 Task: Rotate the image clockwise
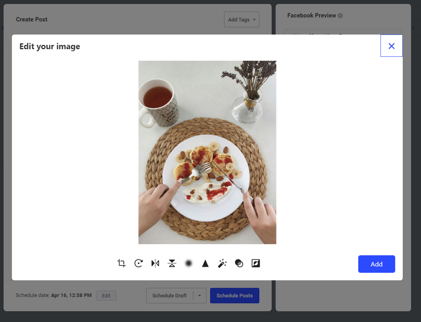pyautogui.click(x=138, y=263)
